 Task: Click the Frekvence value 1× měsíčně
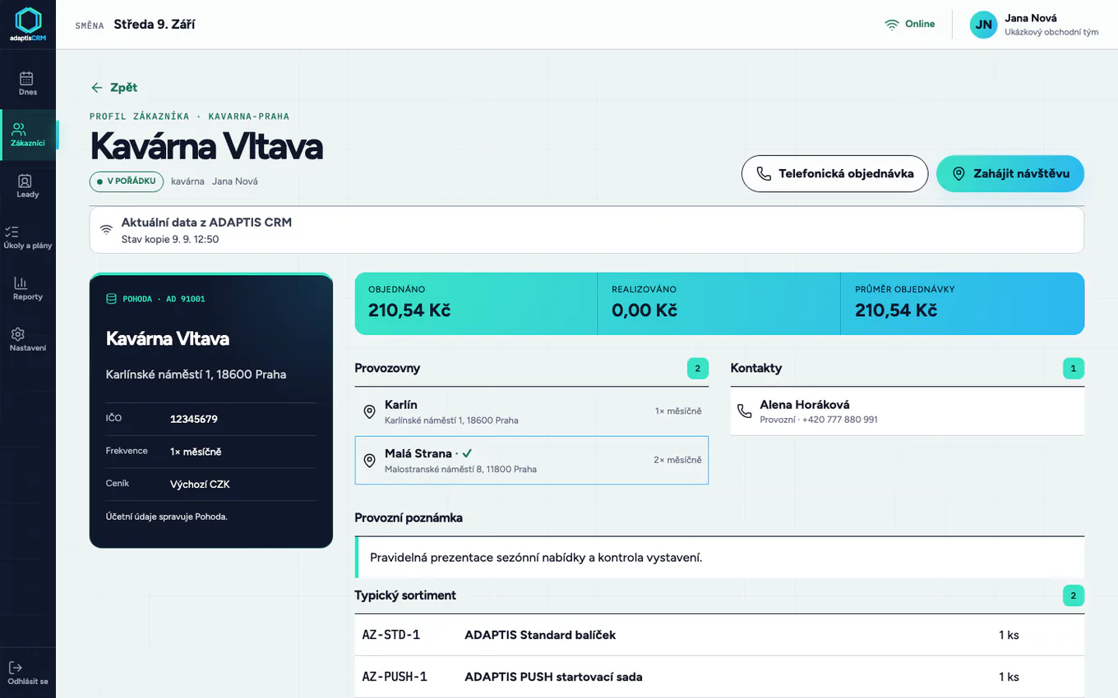click(196, 452)
